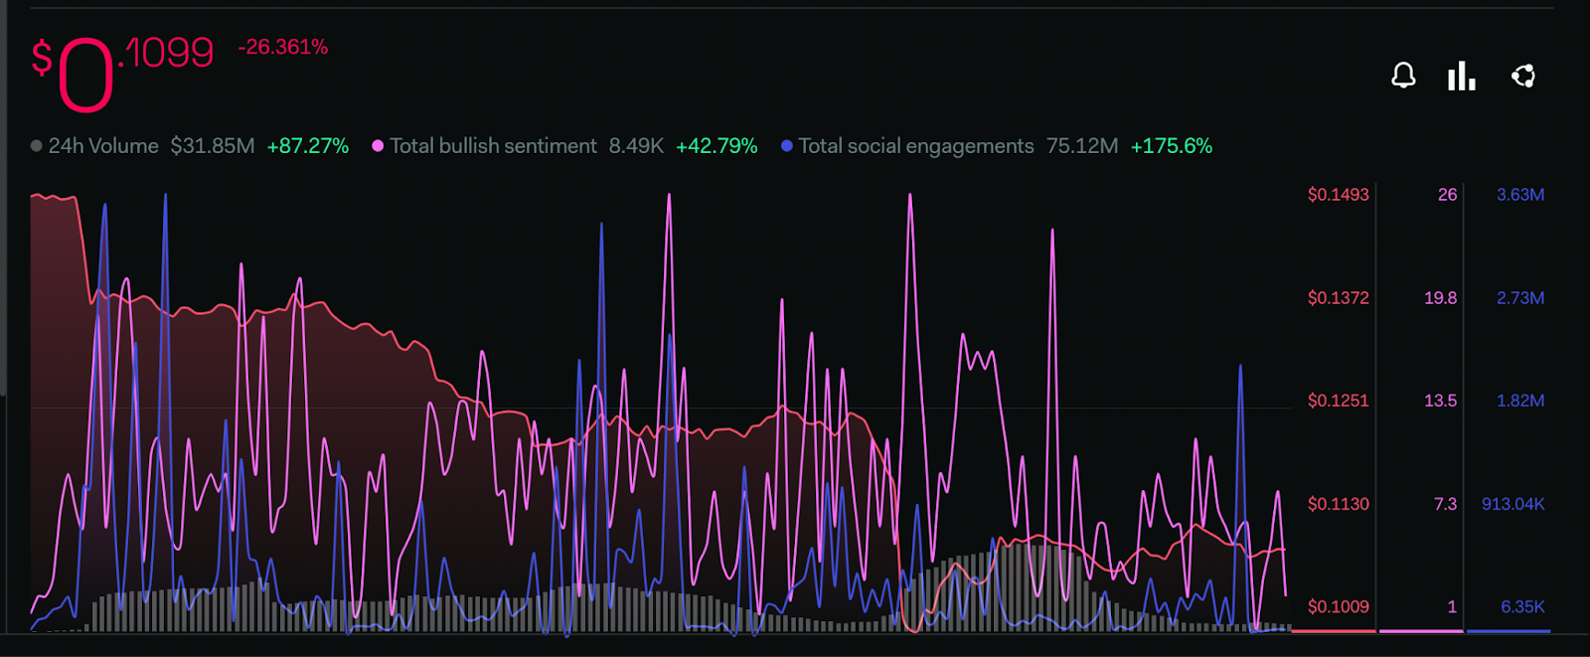The width and height of the screenshot is (1590, 657).
Task: Click the $0.1130 price axis label
Action: 1339,504
